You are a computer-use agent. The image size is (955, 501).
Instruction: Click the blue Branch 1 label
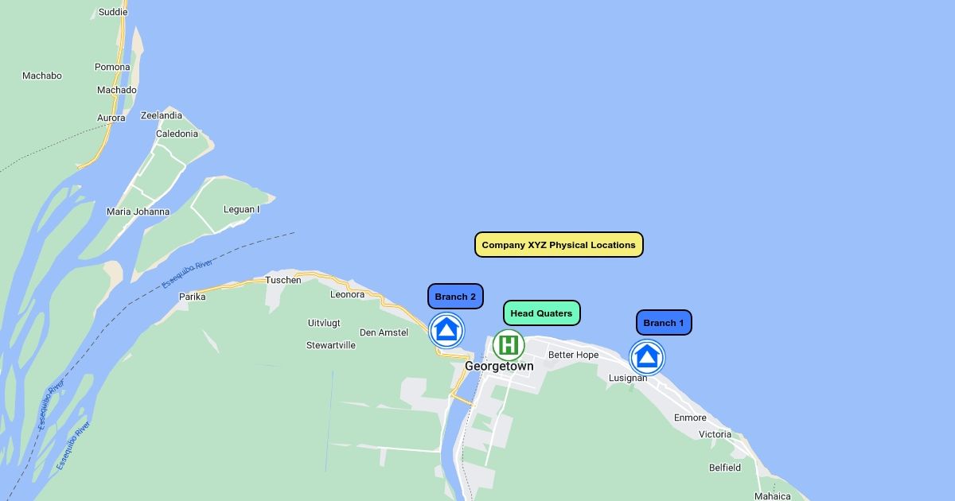tap(664, 323)
